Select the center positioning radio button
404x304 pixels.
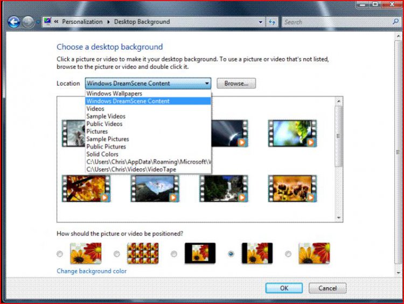coord(174,254)
